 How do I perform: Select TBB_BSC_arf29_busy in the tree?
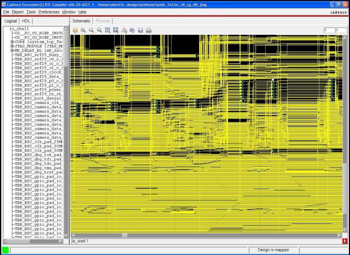39,55
